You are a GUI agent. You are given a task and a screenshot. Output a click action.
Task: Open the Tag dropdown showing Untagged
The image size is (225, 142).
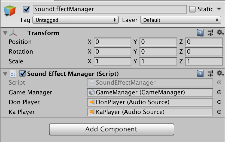[x=76, y=20]
